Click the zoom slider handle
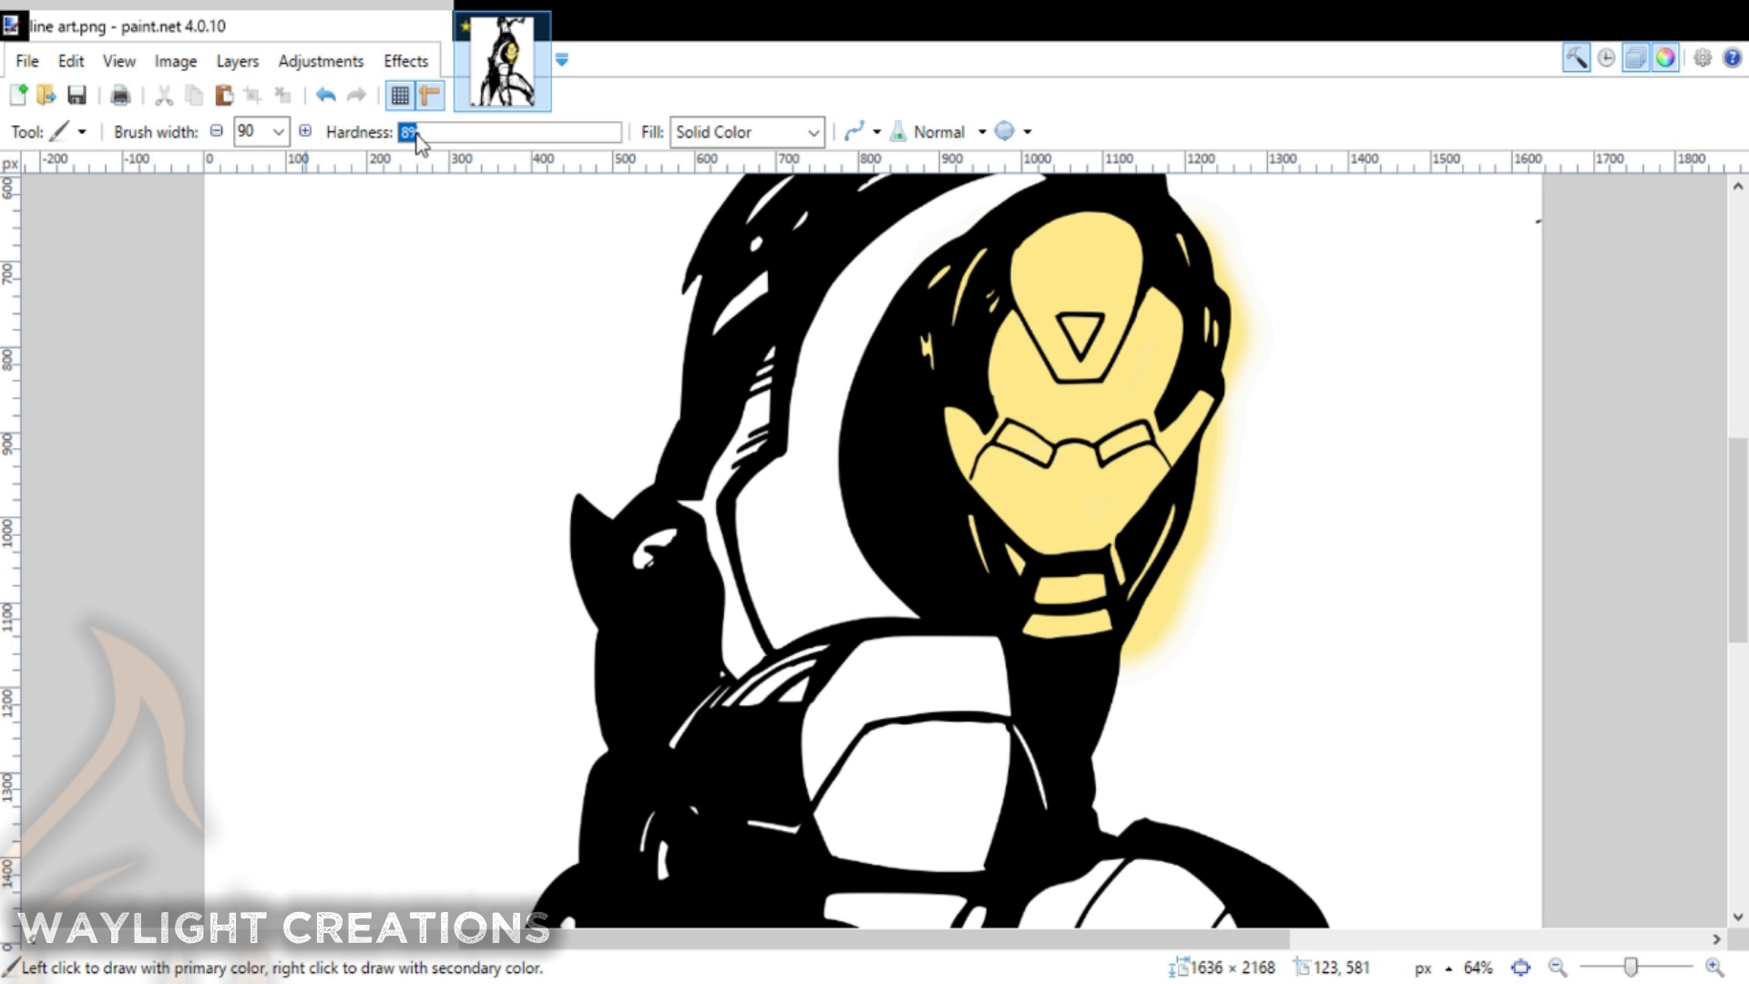Screen dimensions: 1749x984 [x=1631, y=968]
